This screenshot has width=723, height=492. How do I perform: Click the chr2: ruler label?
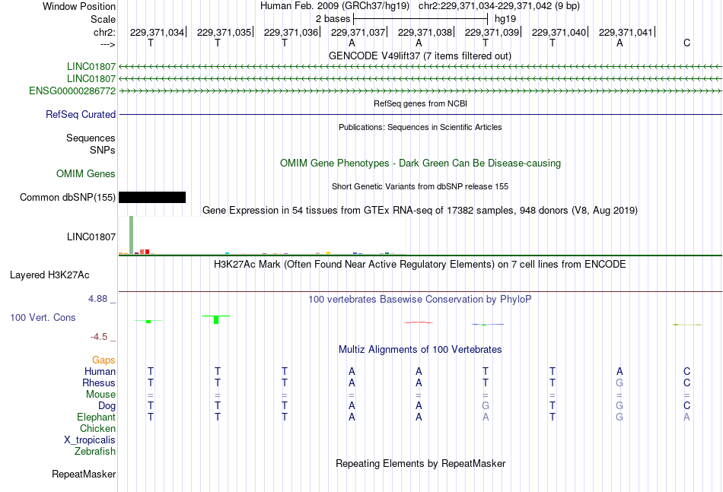[104, 32]
